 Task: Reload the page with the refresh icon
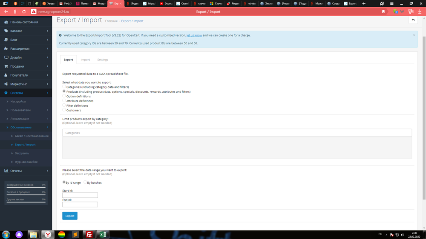coord(24,11)
